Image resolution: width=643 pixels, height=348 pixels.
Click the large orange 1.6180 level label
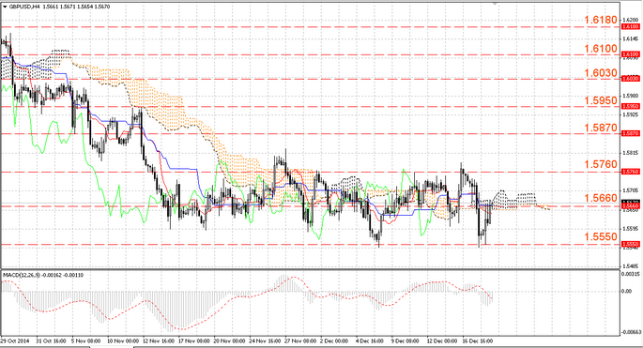coord(601,20)
